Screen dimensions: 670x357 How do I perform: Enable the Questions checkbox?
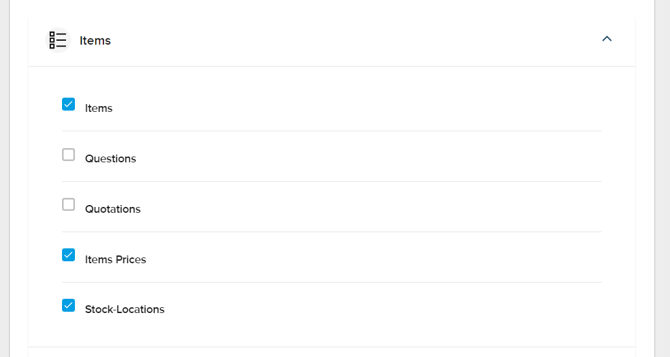point(68,155)
